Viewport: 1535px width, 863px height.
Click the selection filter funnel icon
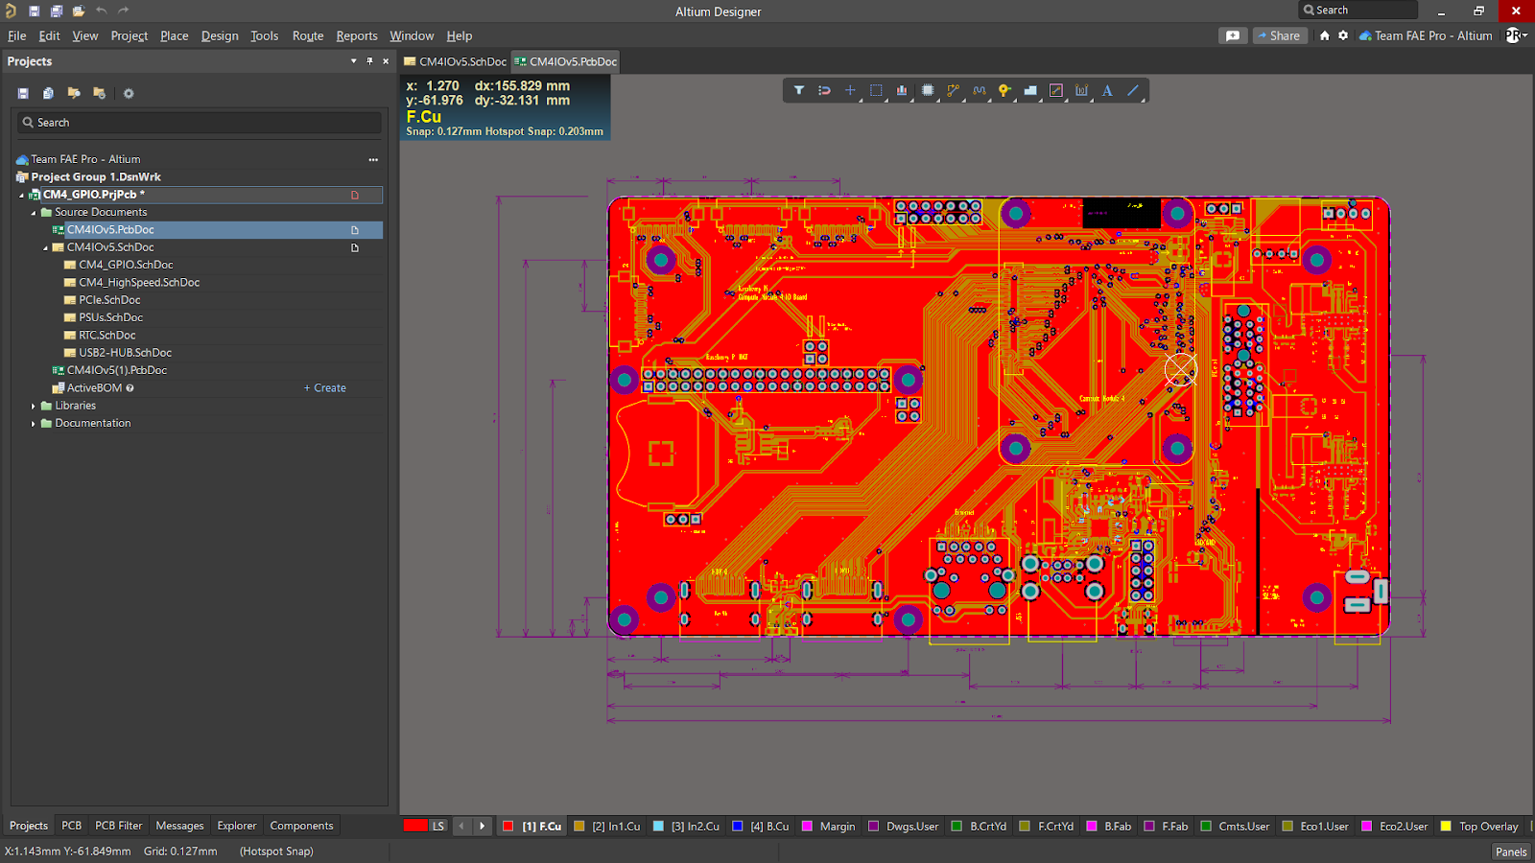(x=798, y=90)
